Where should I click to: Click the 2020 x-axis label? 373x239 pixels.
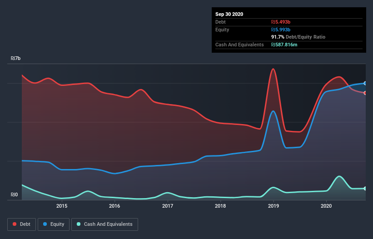pyautogui.click(x=326, y=206)
